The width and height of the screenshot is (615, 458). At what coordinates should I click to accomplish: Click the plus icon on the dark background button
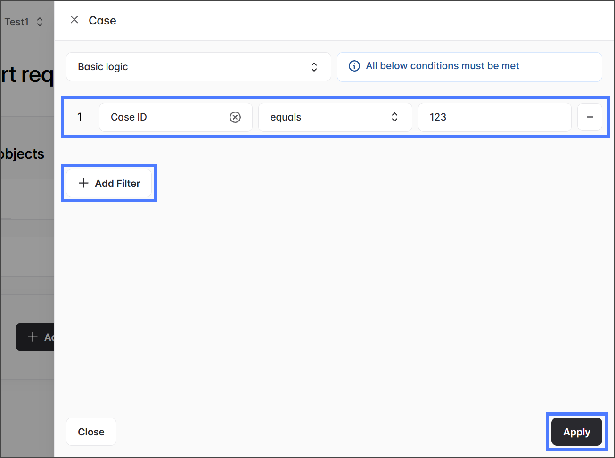click(x=33, y=337)
